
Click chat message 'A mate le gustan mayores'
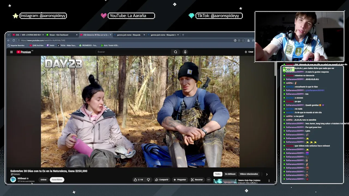coord(317,72)
